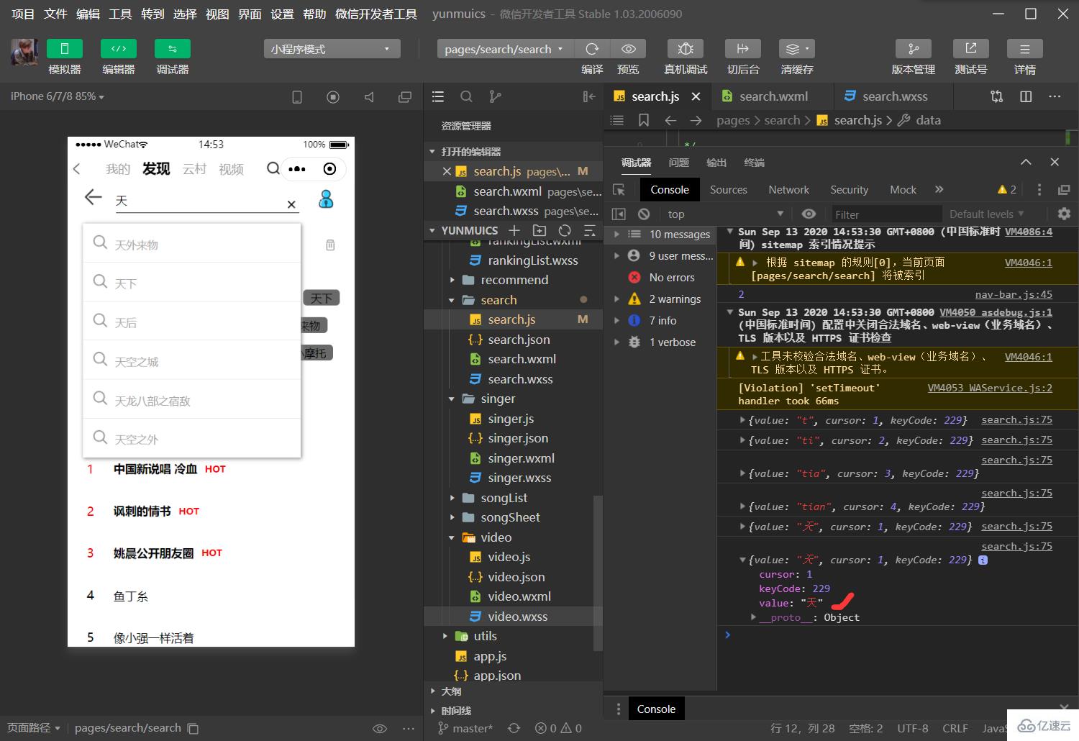Close the search.js editor tab
The image size is (1079, 741).
696,96
